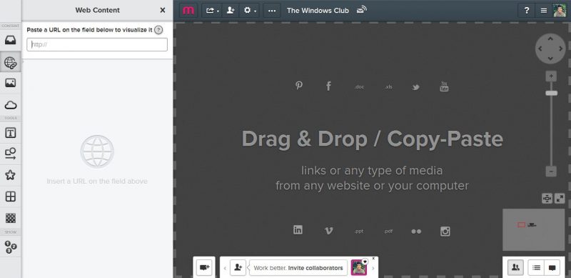Image resolution: width=571 pixels, height=278 pixels.
Task: Click the http:// URL input field
Action: click(x=97, y=44)
